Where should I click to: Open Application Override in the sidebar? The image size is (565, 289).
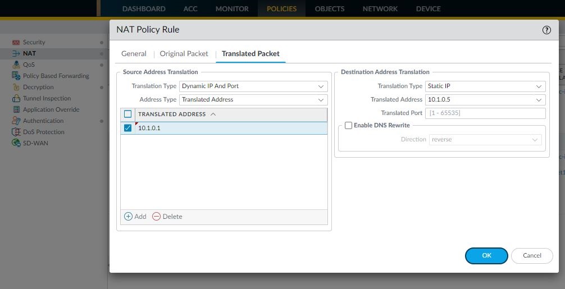click(51, 109)
